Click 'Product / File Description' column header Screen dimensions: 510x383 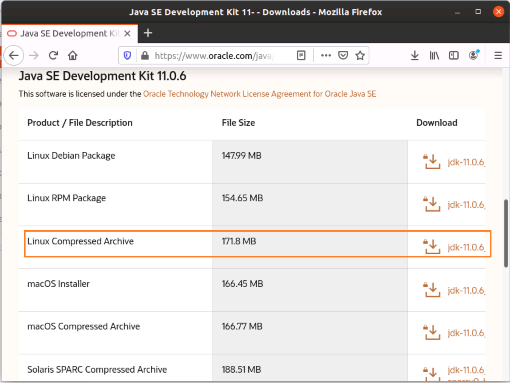(80, 122)
